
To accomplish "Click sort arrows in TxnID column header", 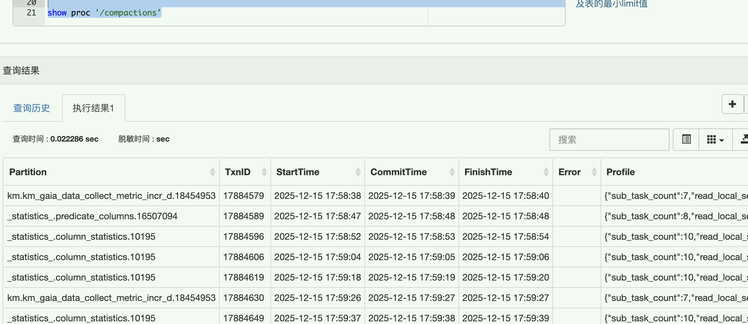I will (x=264, y=172).
